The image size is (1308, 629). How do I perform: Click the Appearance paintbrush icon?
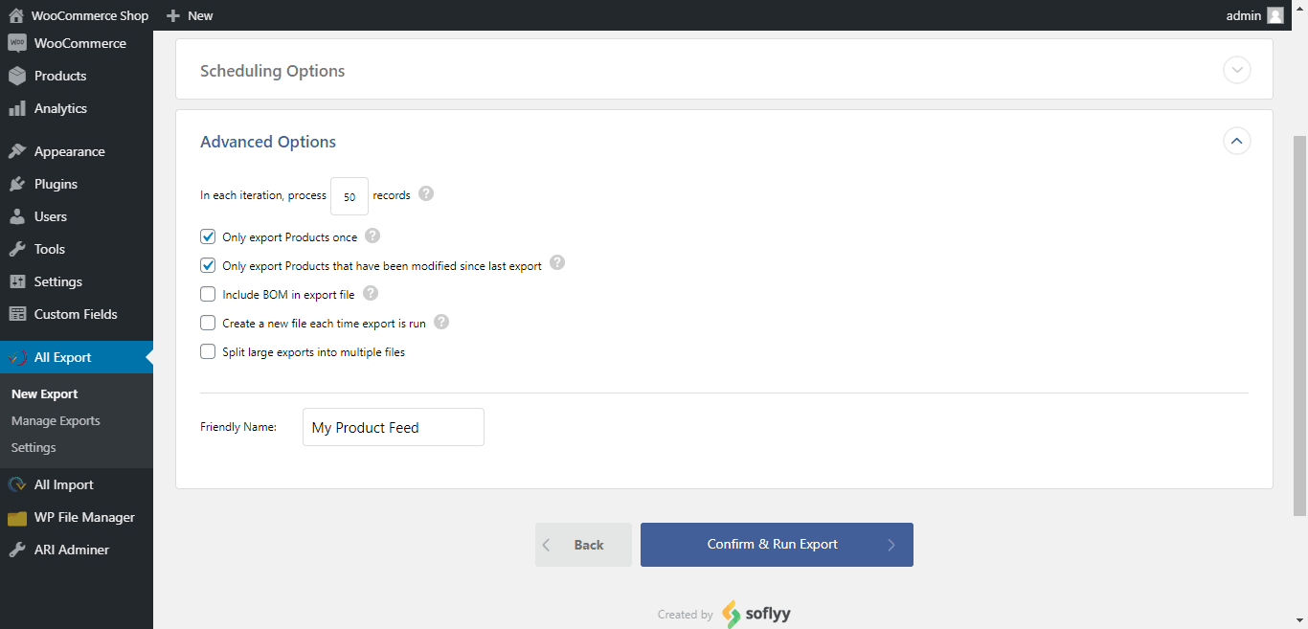click(x=17, y=151)
